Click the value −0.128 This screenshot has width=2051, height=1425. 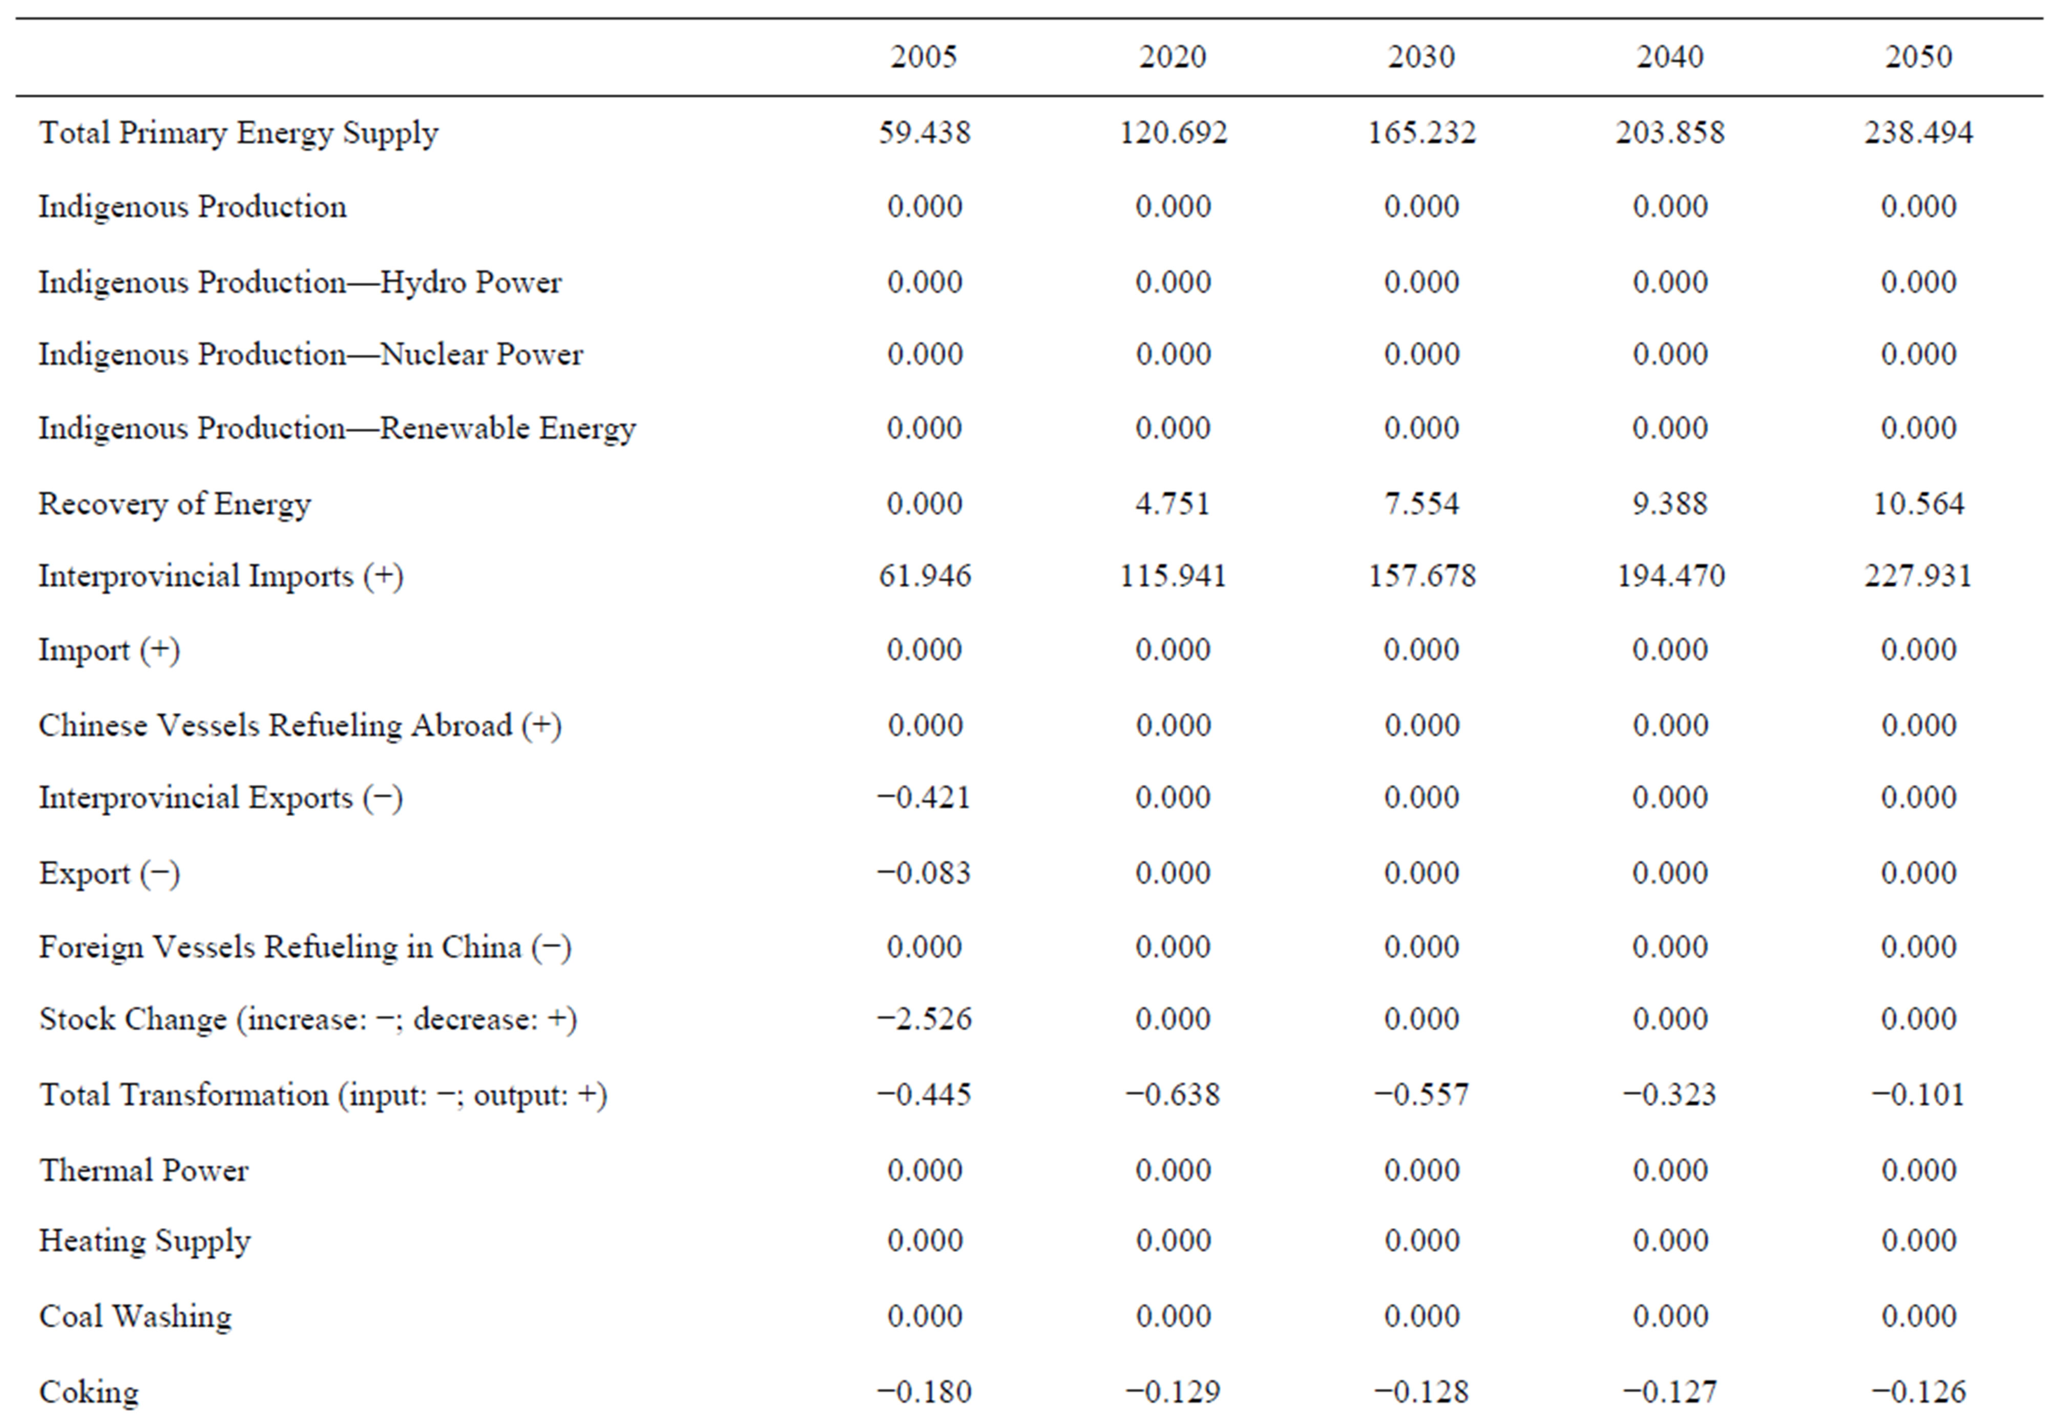1421,1392
